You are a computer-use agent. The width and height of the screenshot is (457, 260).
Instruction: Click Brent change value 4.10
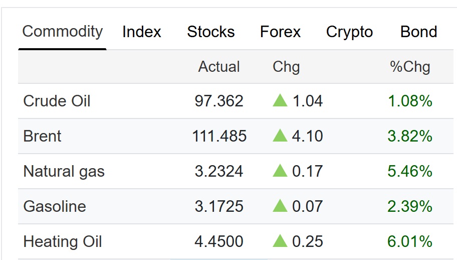[x=308, y=136]
